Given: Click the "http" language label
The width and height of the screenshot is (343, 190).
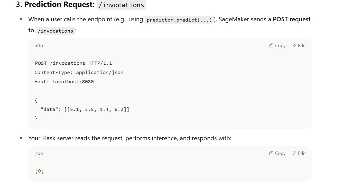Looking at the screenshot, I should (x=39, y=46).
